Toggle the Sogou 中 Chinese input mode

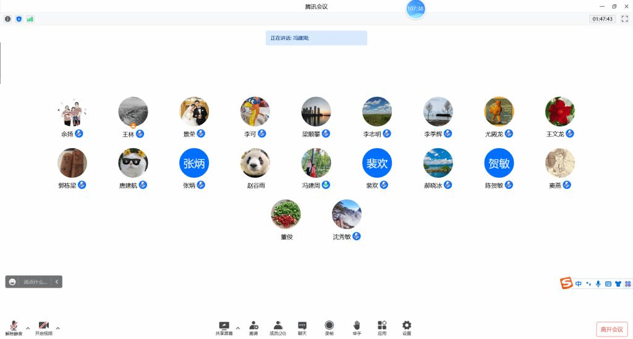click(x=579, y=284)
